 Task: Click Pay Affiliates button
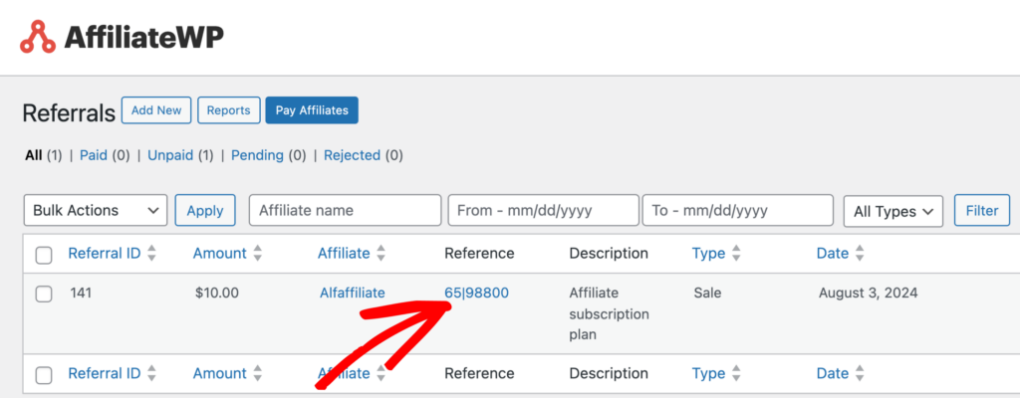[312, 110]
